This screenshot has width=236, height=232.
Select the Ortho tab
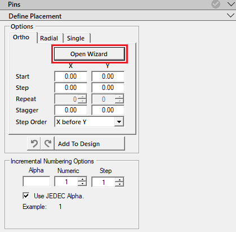pos(21,37)
